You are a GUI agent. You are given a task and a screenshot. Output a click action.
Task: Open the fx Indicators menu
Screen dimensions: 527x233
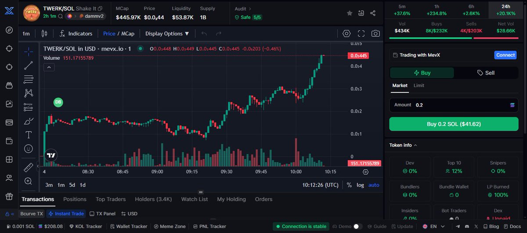[x=76, y=33]
